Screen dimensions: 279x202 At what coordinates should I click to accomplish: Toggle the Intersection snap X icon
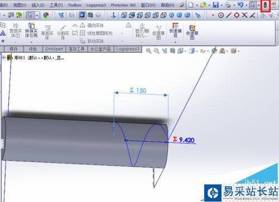244,15
